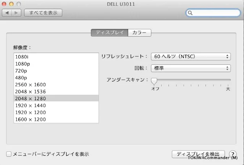Screen dimensions: 244x165
Task: Go forward with the right arrow button
Action: click(16, 13)
